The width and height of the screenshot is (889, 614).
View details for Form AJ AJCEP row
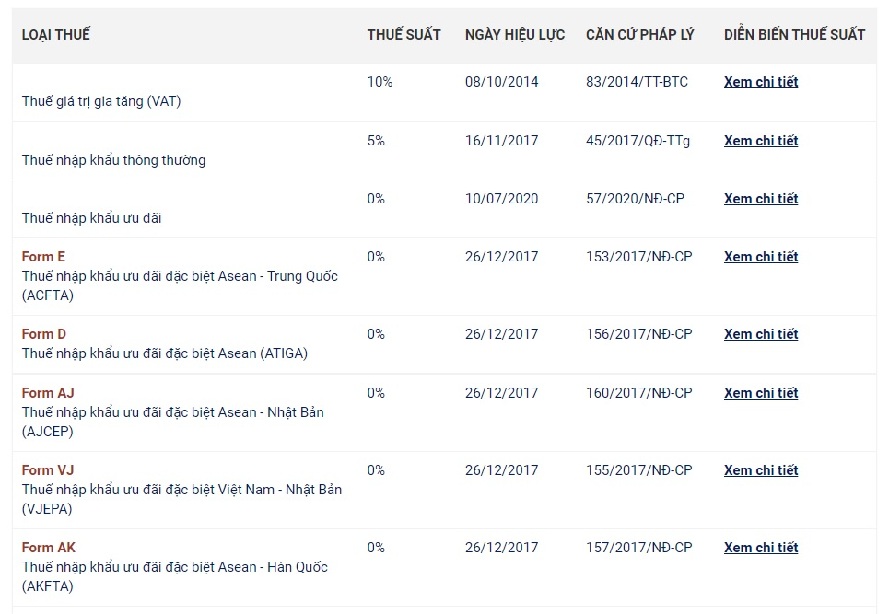760,393
